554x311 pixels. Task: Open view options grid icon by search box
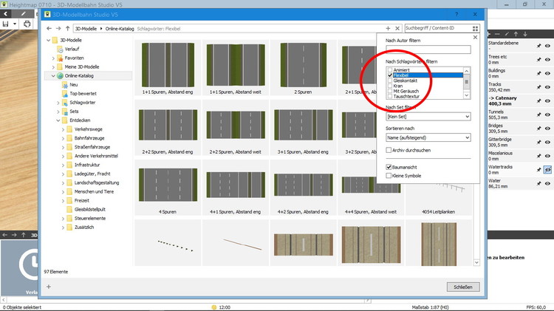point(476,28)
